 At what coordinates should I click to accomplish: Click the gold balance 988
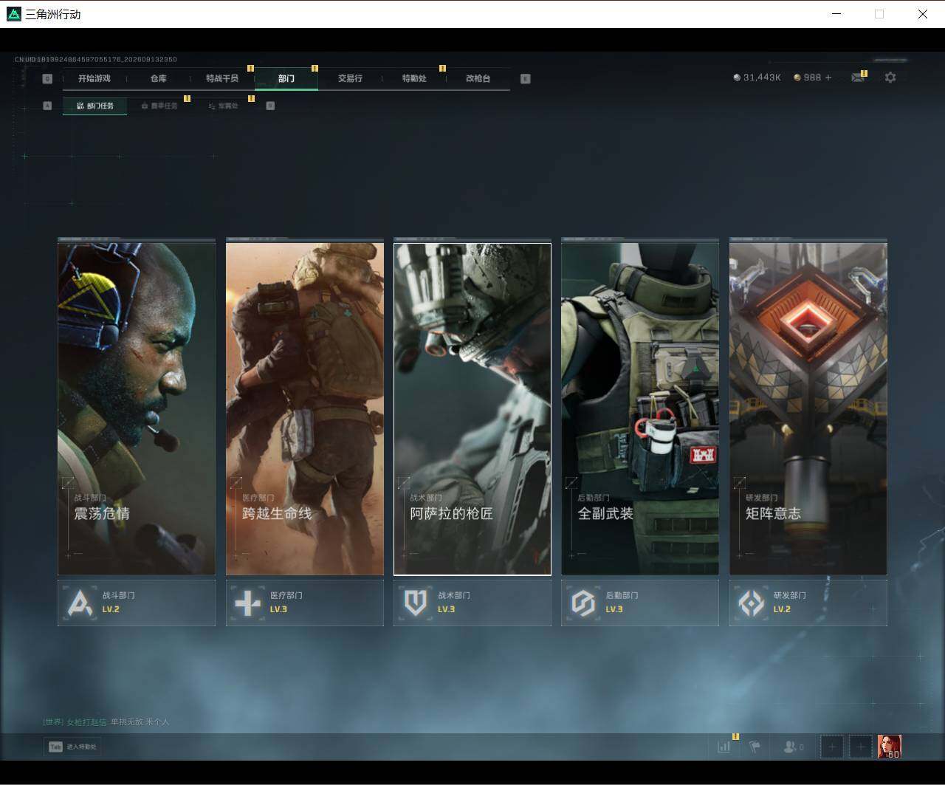point(812,78)
